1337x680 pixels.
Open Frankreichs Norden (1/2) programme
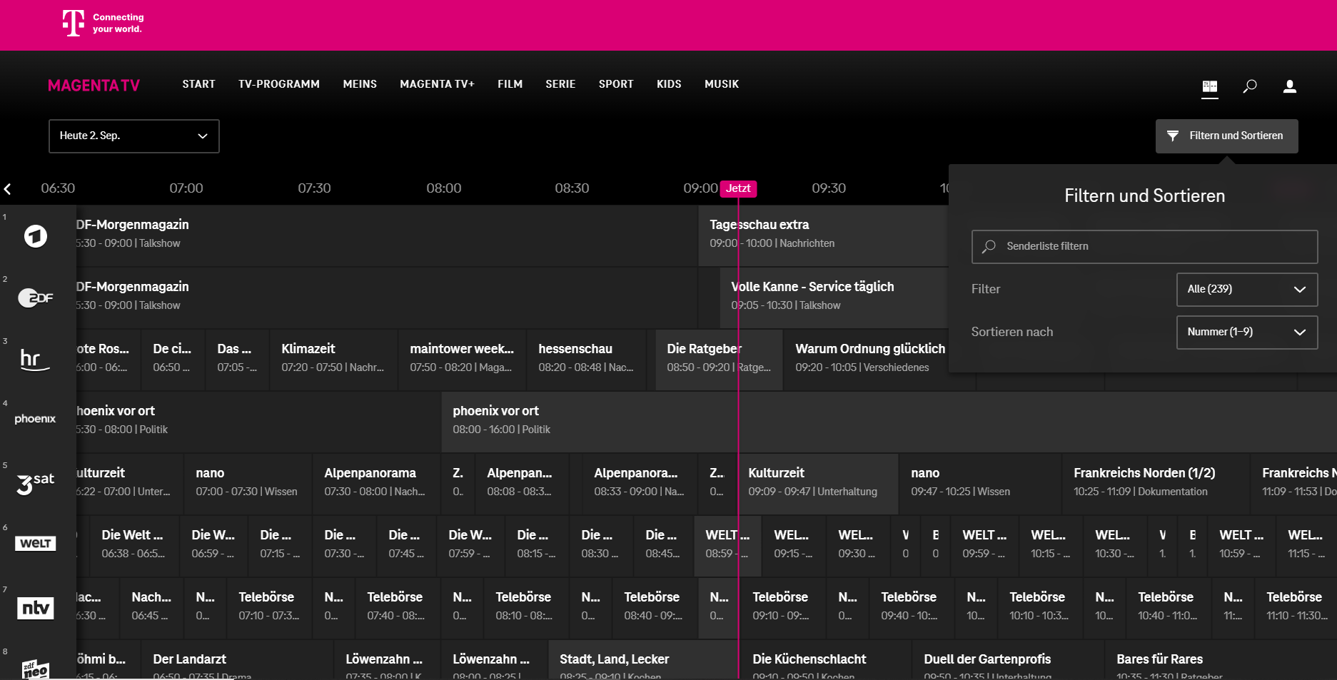coord(1156,484)
